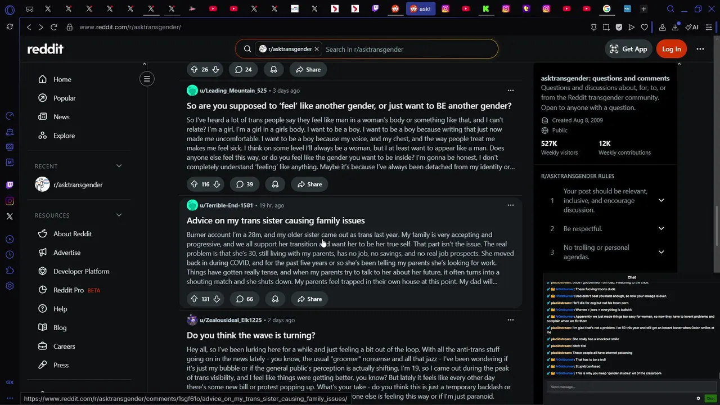
Task: Share the post with 116 votes
Action: (x=309, y=184)
